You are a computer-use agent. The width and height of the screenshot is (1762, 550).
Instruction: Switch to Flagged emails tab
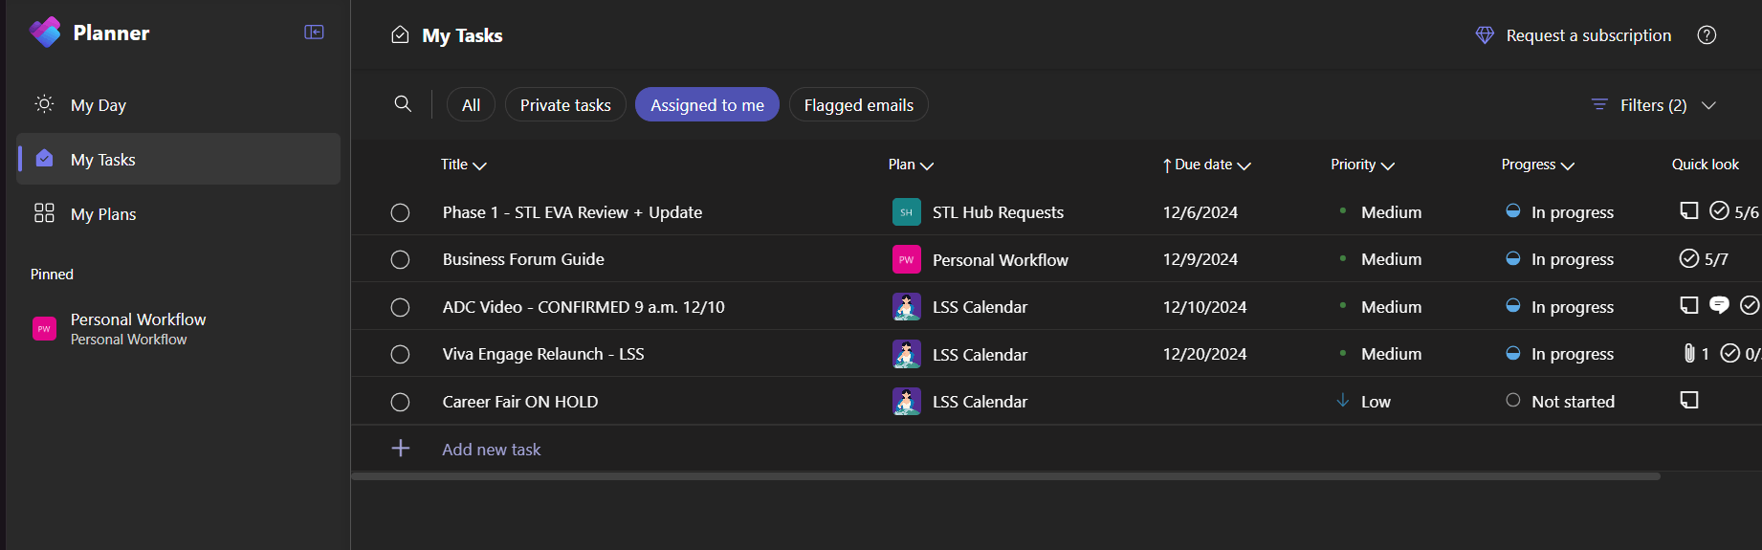[x=858, y=104]
